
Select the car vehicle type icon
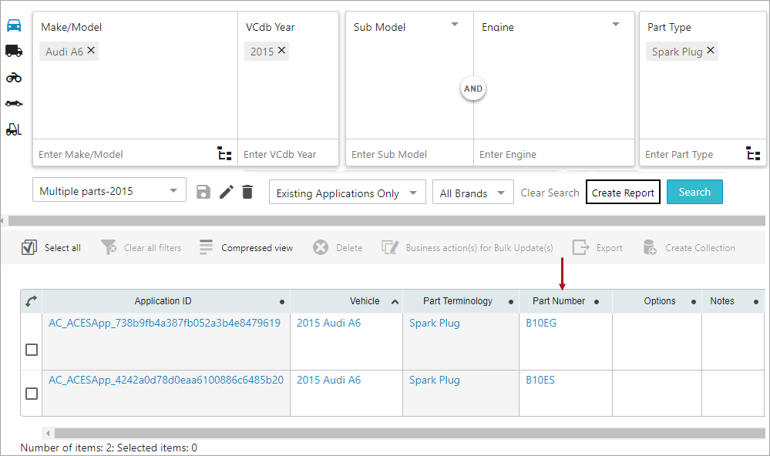[14, 25]
